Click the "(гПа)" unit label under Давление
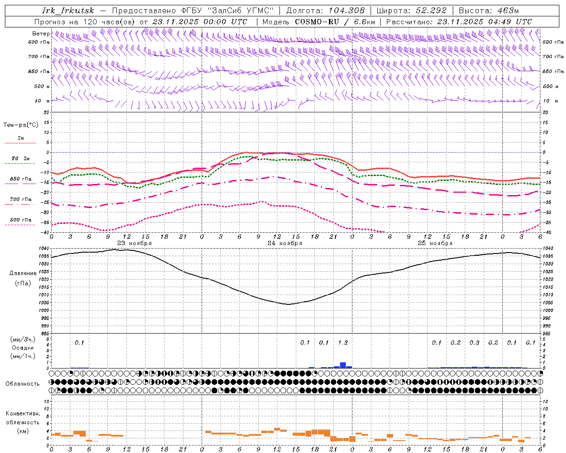Viewport: 566px width, 453px height. [x=23, y=284]
